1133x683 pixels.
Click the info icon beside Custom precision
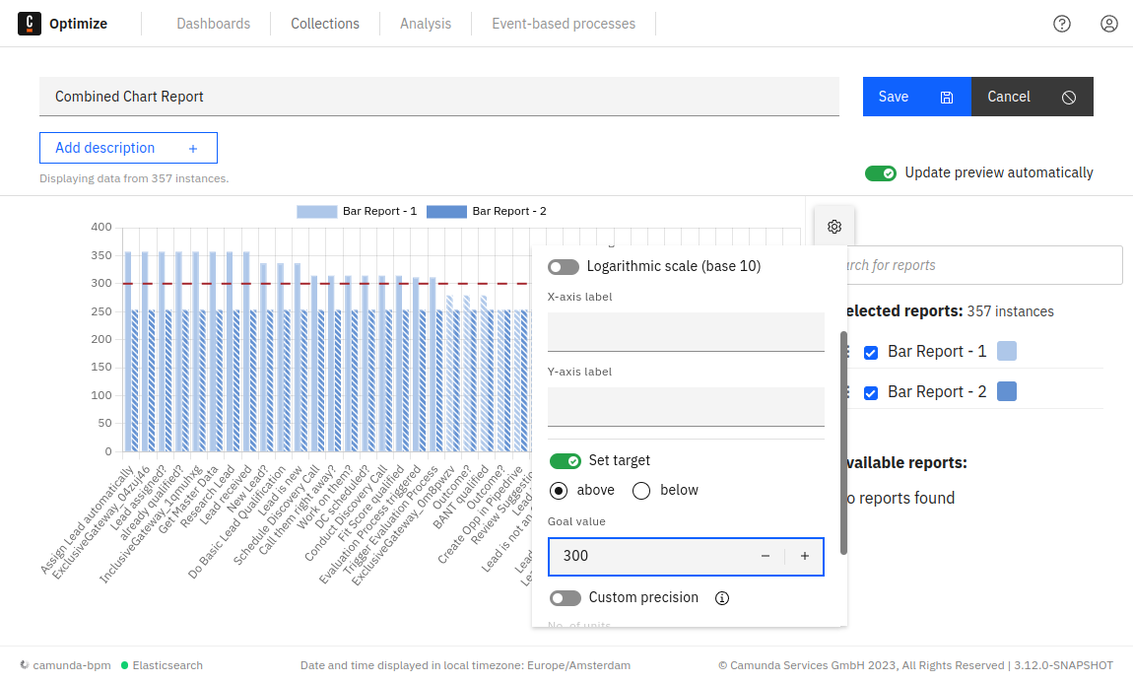(x=722, y=597)
